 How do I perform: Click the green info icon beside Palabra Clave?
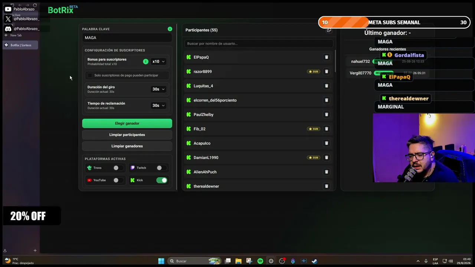coord(170,29)
